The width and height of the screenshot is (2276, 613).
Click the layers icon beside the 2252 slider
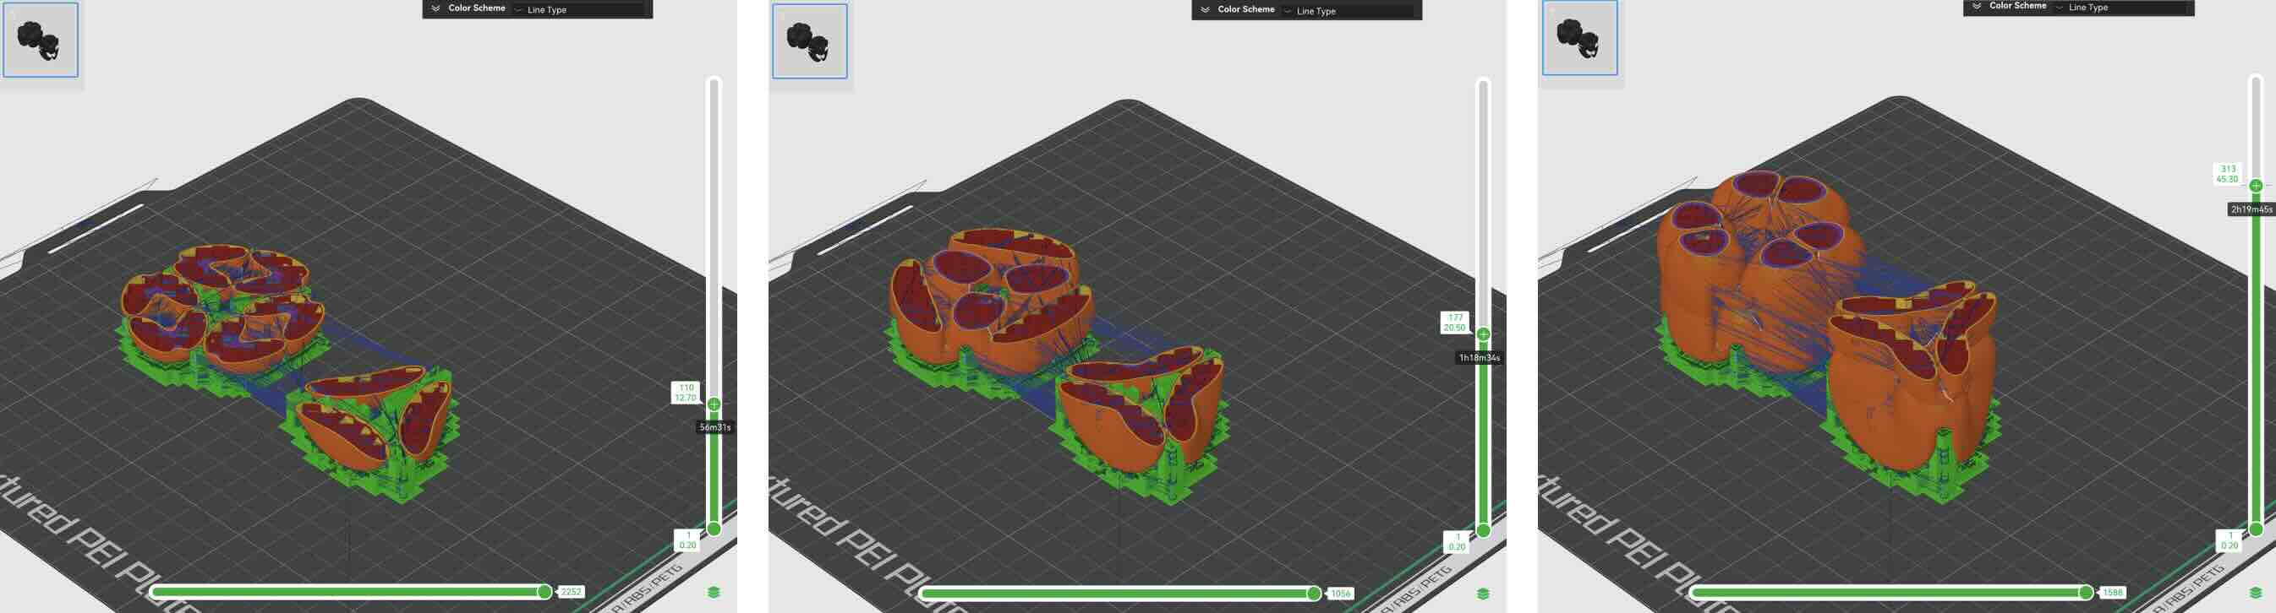pos(714,592)
